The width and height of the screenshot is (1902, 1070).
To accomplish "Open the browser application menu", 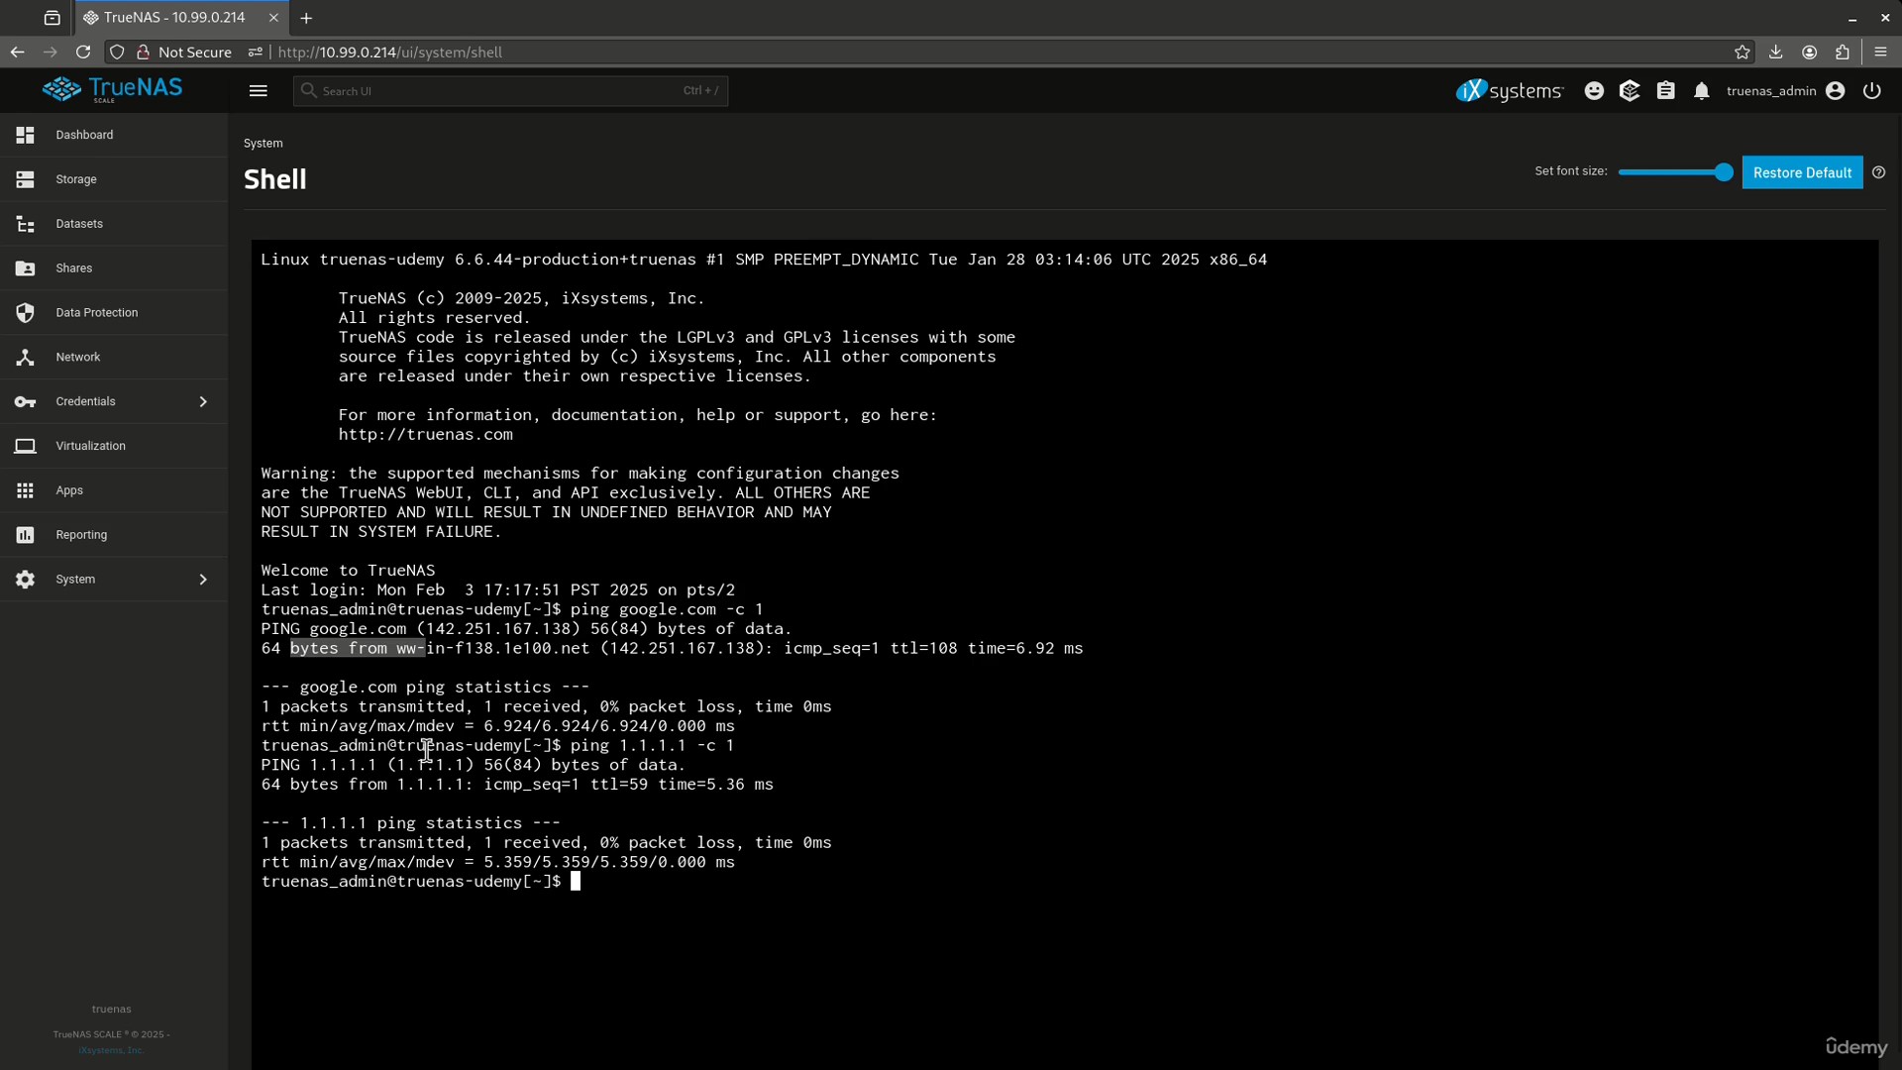I will coord(1880,52).
